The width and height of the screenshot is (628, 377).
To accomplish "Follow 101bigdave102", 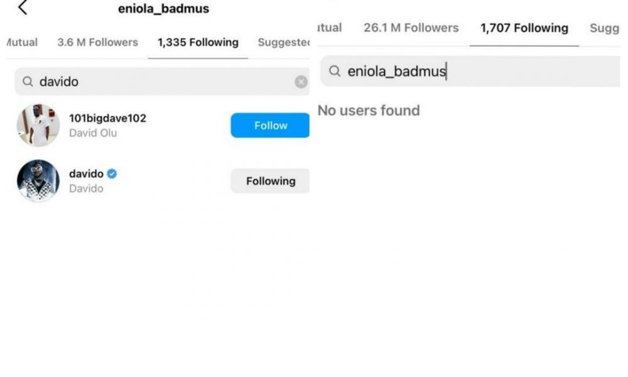I will click(270, 126).
